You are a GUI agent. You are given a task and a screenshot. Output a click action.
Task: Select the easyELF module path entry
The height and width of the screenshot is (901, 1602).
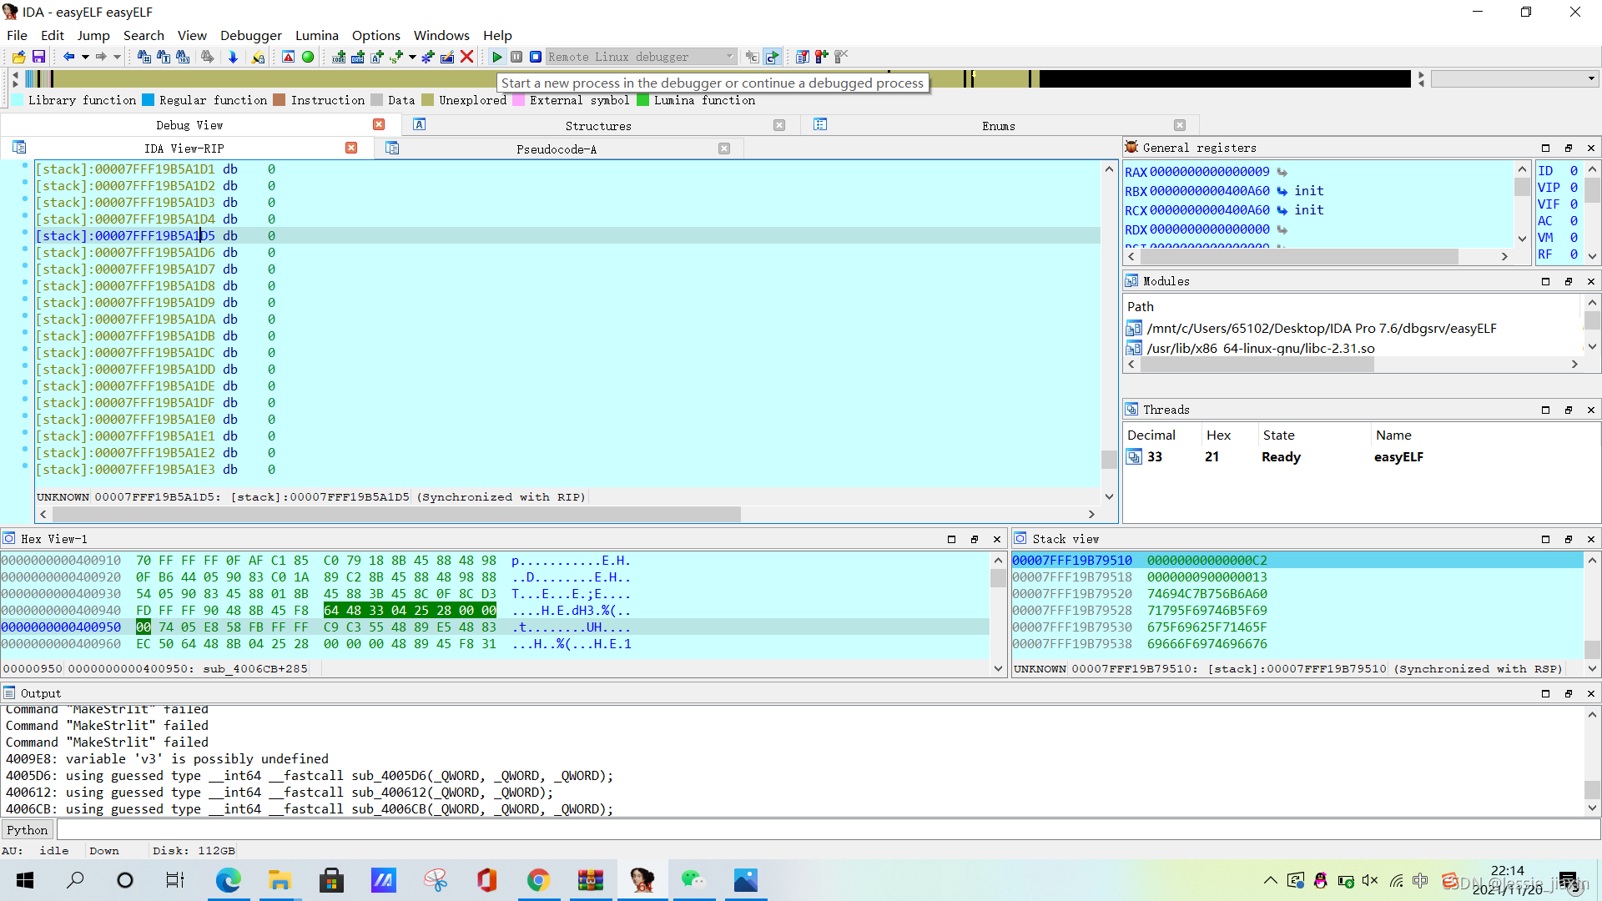click(x=1321, y=328)
